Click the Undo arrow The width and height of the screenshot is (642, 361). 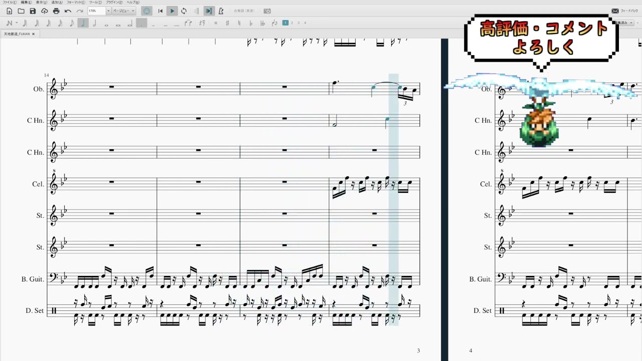pyautogui.click(x=68, y=11)
